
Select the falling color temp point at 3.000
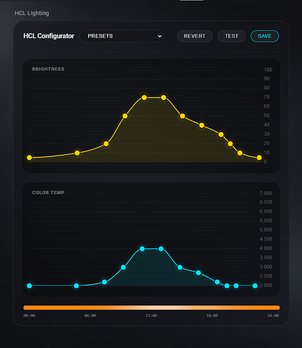(x=180, y=267)
